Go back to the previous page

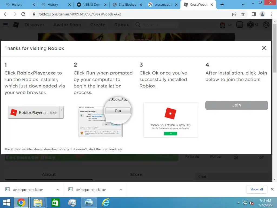[x=6, y=14]
